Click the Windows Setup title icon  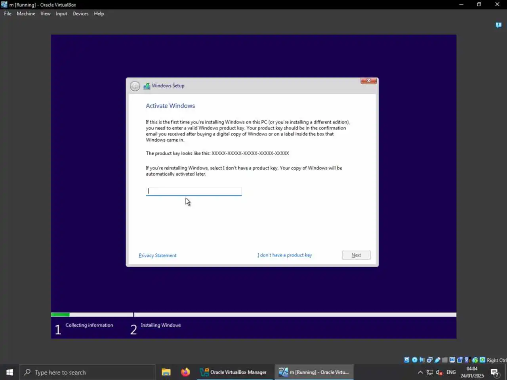(x=147, y=86)
